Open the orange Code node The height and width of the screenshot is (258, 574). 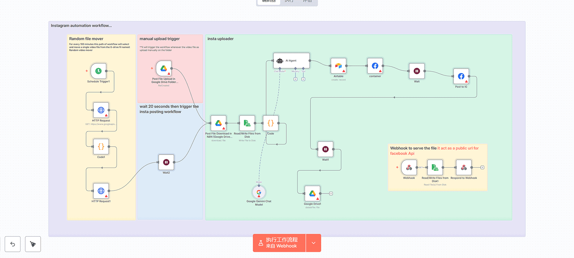tap(271, 123)
